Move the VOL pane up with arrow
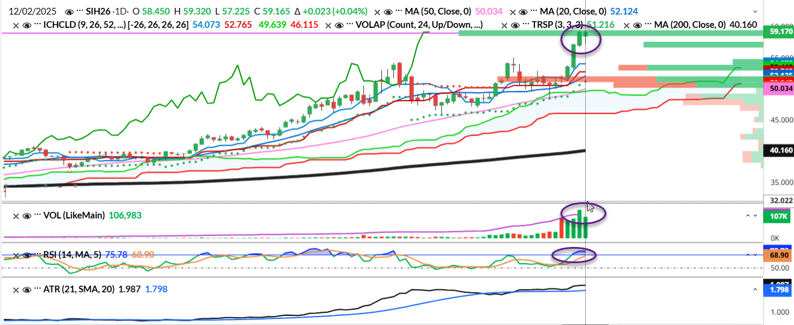 747,215
